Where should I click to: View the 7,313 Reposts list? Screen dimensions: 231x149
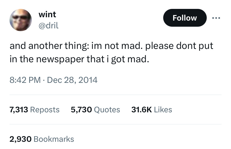pyautogui.click(x=35, y=110)
